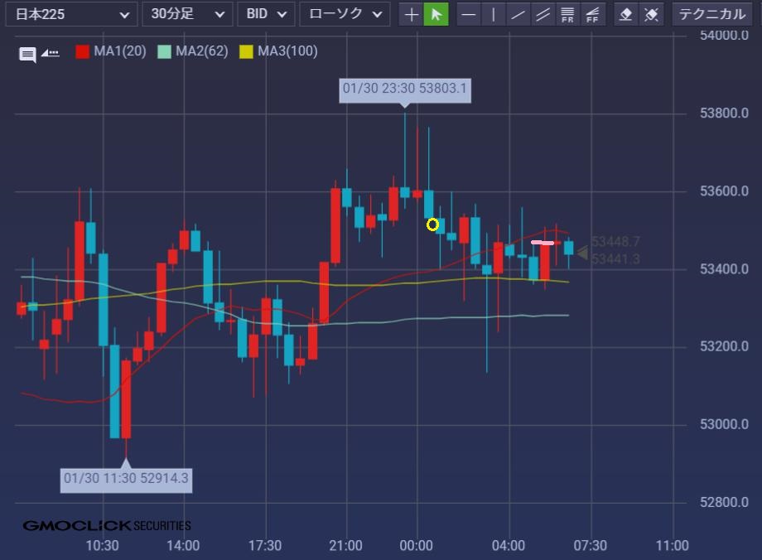Select the crosshair cursor tool
This screenshot has width=762, height=560.
(412, 14)
